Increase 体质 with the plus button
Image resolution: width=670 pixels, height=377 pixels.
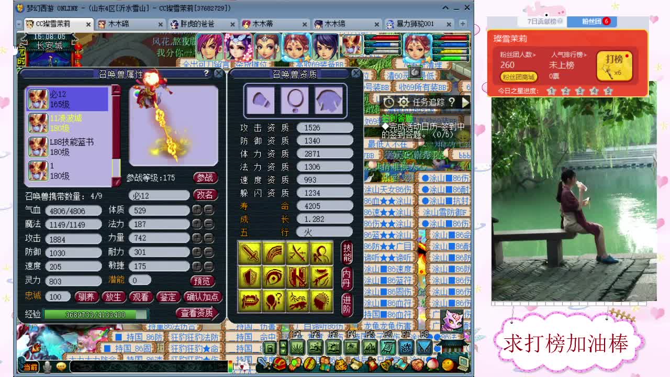(196, 210)
